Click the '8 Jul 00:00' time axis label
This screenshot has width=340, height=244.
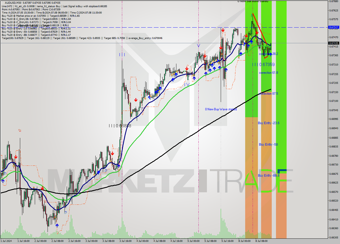(x=244, y=241)
